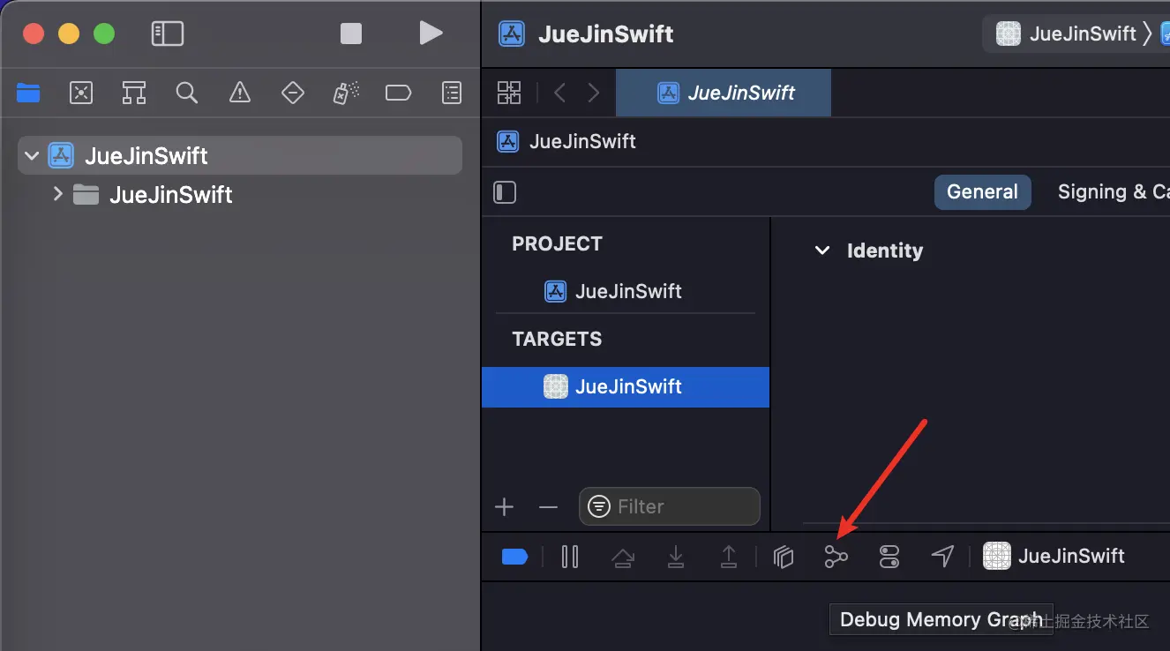
Task: Select the JueJinSwift project row in navigator
Action: [239, 156]
